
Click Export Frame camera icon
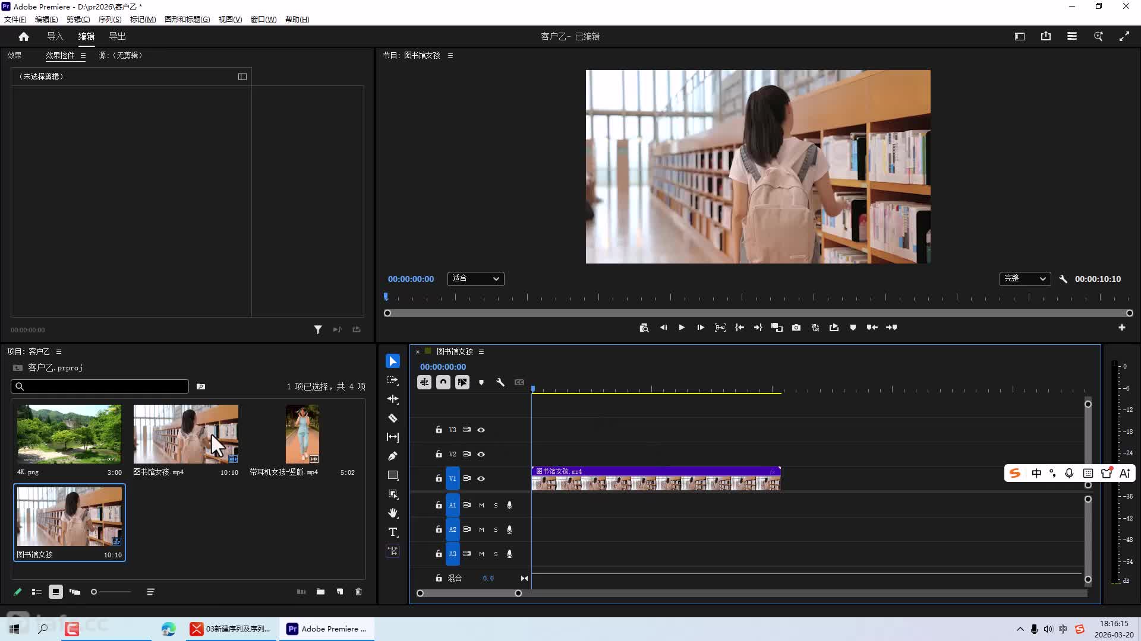click(796, 328)
